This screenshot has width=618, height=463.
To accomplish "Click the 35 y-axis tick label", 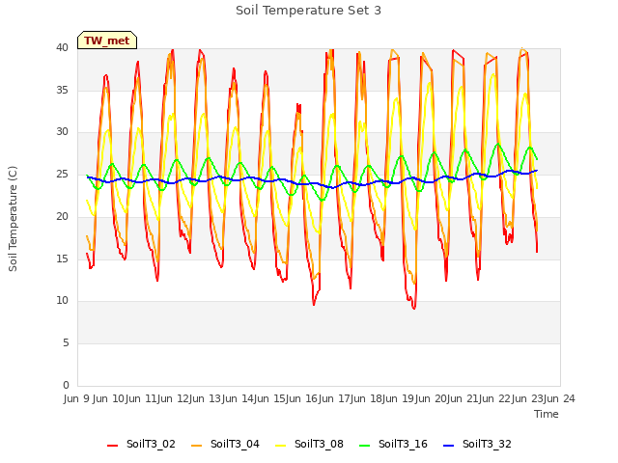I will tap(62, 90).
